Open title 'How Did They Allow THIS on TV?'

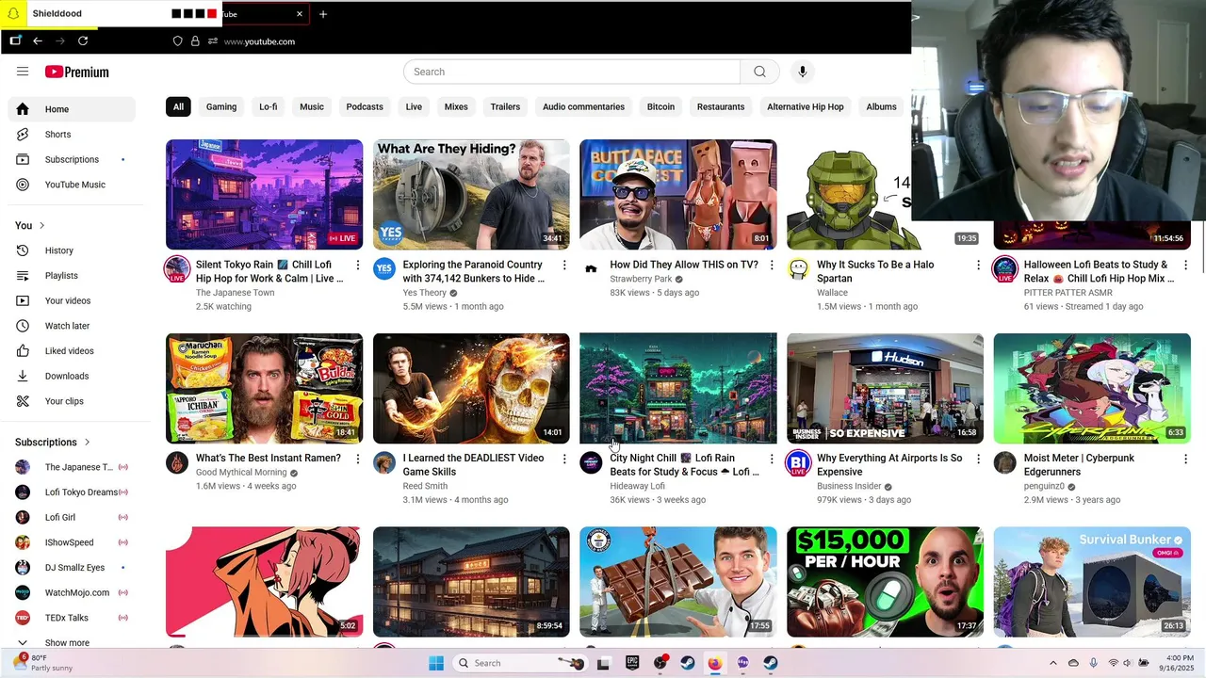pos(684,265)
